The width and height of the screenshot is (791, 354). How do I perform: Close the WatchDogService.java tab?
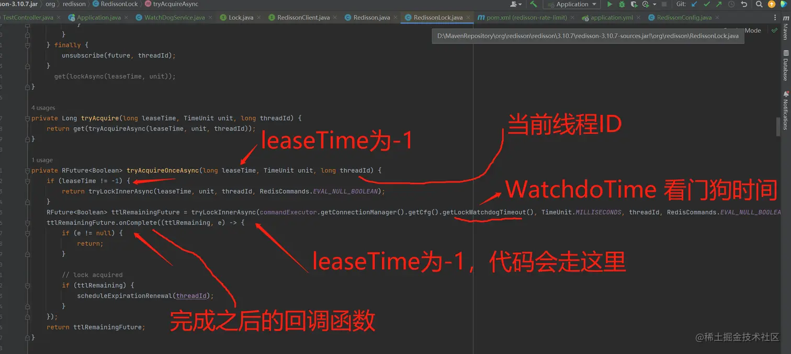pos(211,17)
